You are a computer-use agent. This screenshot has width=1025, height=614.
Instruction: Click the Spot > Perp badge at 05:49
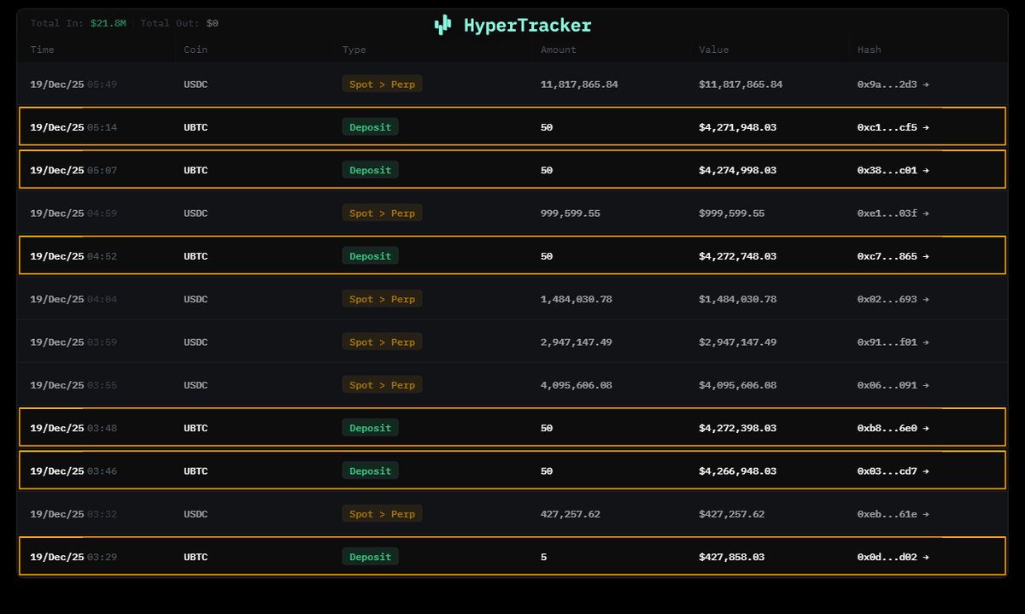point(382,84)
